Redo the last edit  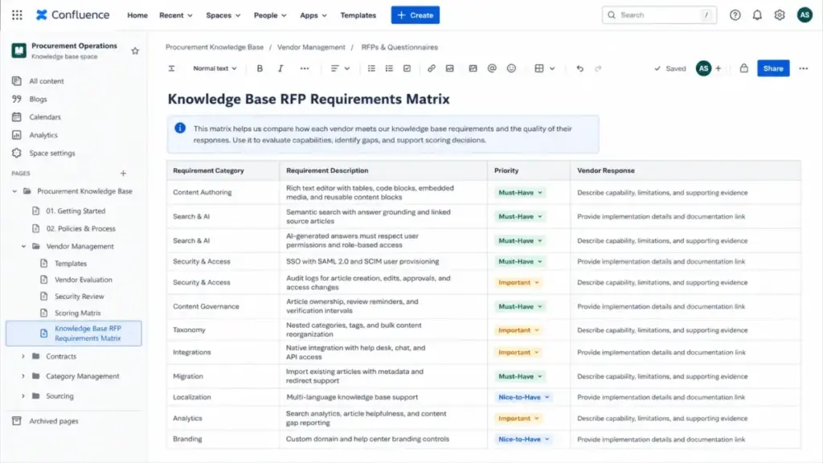[x=598, y=68]
